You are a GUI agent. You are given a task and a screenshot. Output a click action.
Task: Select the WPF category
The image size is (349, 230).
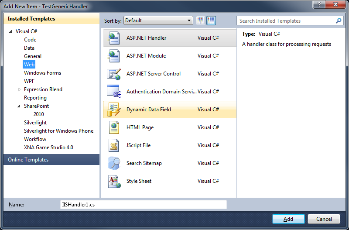29,81
